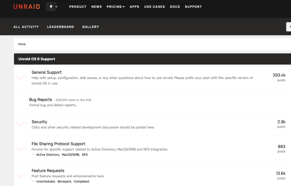Click the Feature Requests forum status icon
Image resolution: width=291 pixels, height=186 pixels.
pyautogui.click(x=22, y=175)
